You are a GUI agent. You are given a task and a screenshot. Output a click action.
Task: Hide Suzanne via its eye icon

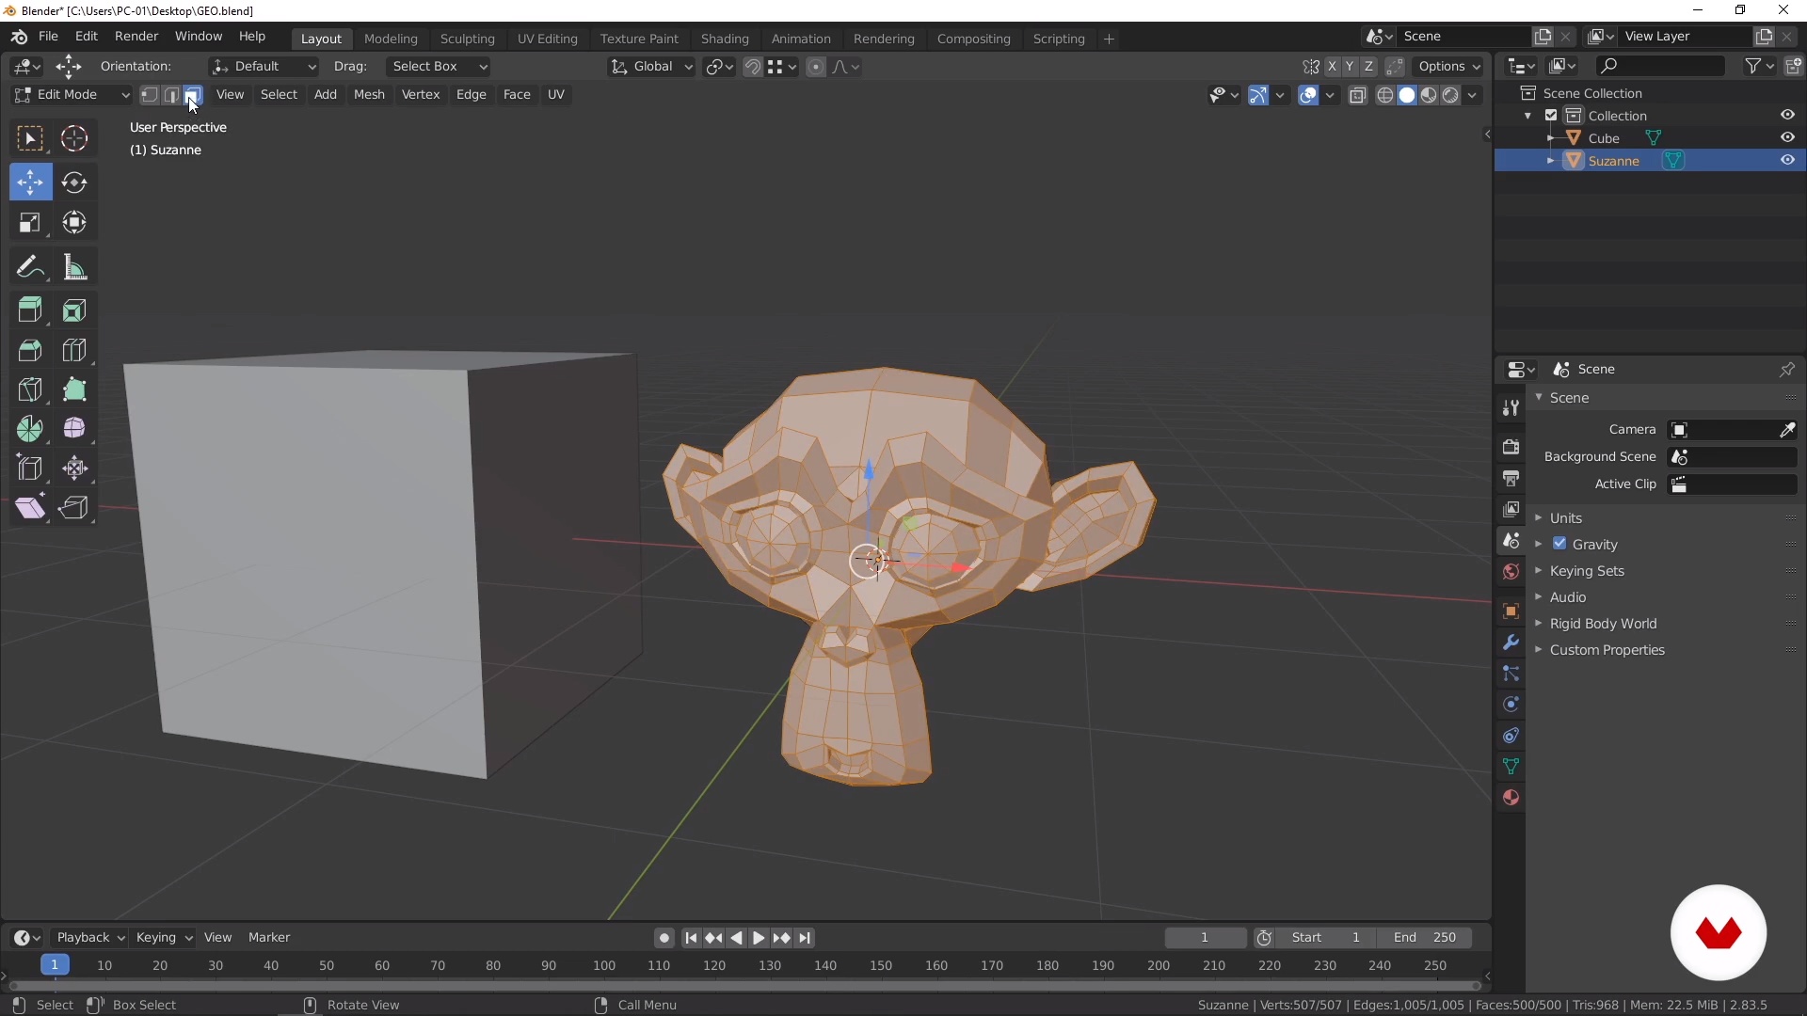[x=1787, y=160]
